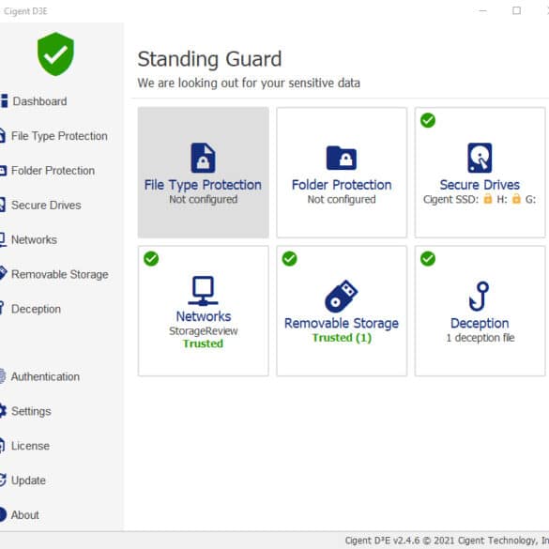
Task: Open the Removable Storage USB icon
Action: [x=342, y=297]
